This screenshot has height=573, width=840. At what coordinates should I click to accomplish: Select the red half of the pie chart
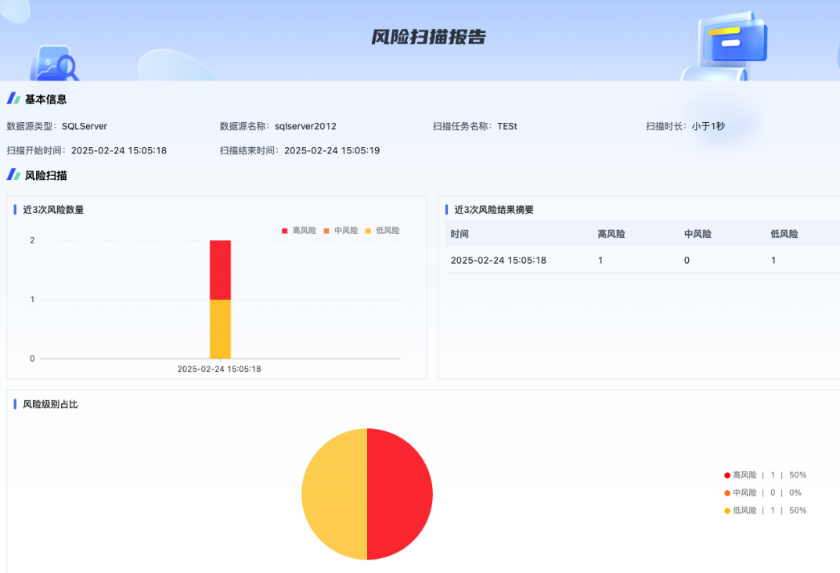[399, 494]
